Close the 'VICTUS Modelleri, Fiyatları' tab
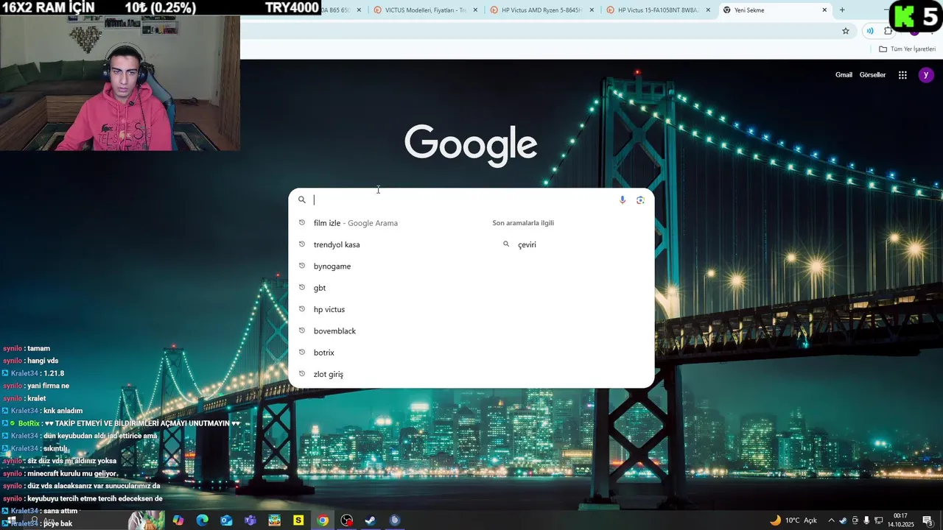 tap(475, 10)
